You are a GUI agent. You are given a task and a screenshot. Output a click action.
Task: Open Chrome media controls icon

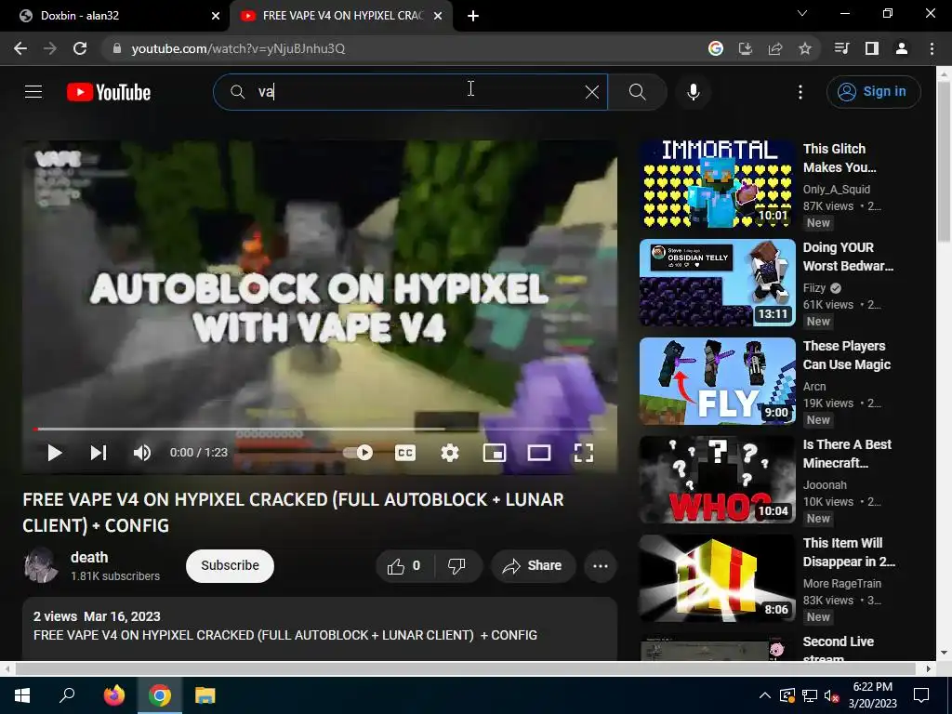[841, 48]
